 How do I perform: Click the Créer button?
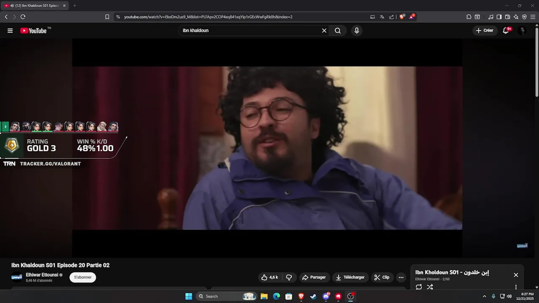tap(484, 31)
